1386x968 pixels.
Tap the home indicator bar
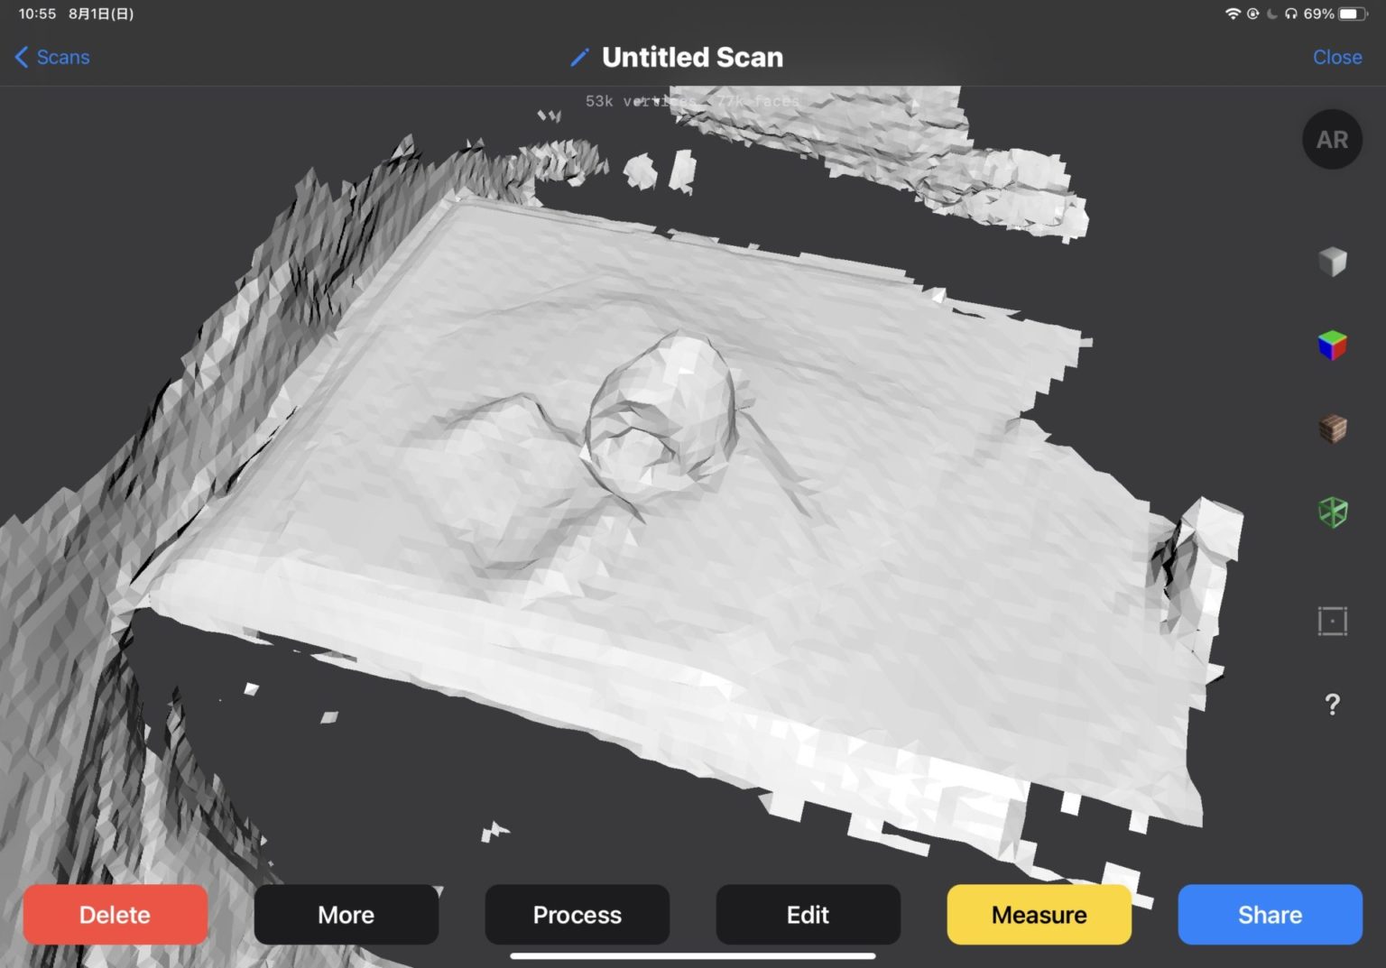click(x=693, y=954)
